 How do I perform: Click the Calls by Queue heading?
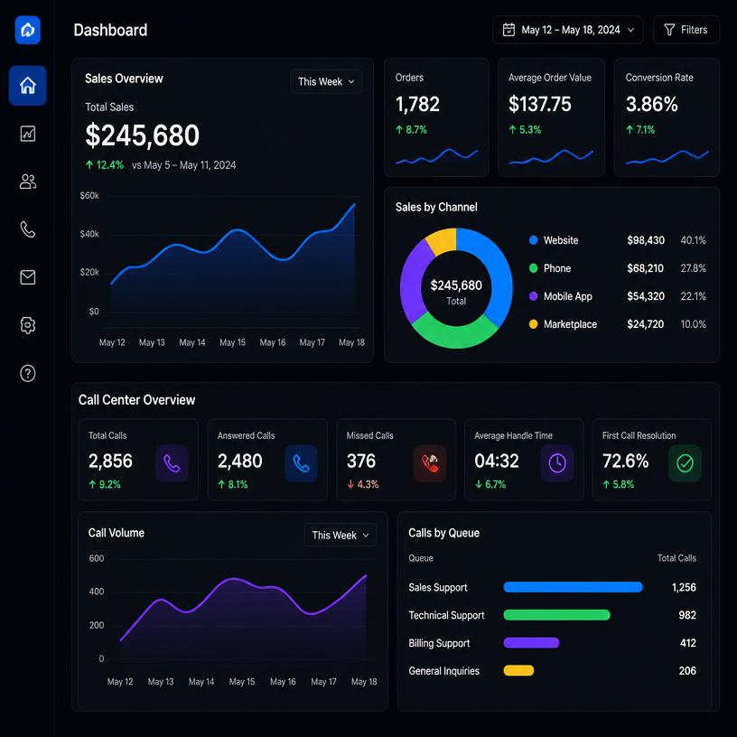pos(443,533)
